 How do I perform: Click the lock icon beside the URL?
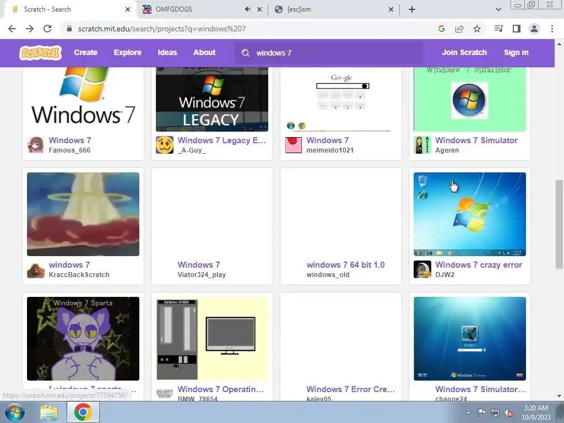pyautogui.click(x=69, y=29)
